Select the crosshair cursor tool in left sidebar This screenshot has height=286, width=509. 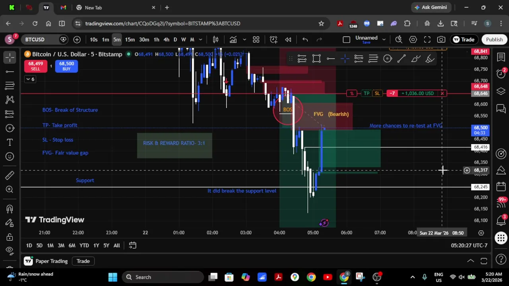[10, 58]
